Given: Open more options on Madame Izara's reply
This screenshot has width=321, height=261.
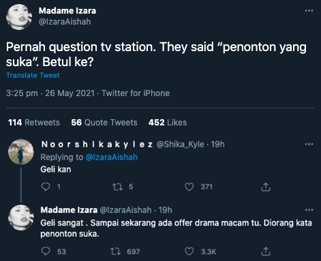Looking at the screenshot, I should click(x=309, y=210).
